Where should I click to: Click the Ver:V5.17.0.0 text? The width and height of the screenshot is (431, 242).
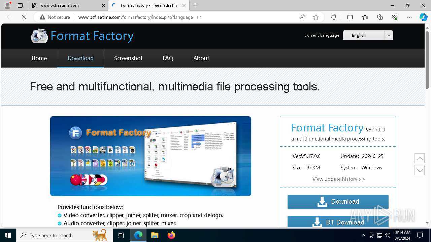306,156
